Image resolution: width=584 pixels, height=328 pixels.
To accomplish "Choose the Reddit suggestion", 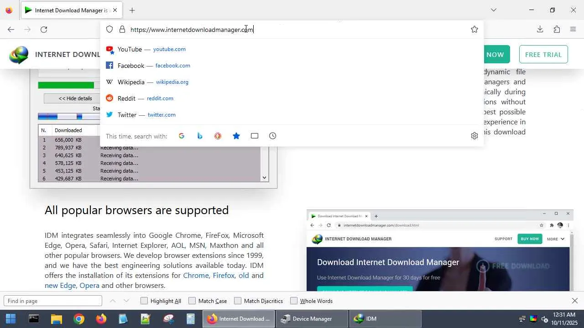I will click(x=292, y=98).
